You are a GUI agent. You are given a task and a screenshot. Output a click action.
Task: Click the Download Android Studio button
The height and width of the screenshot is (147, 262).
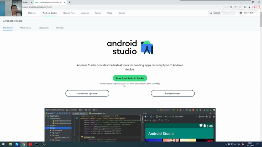click(x=130, y=78)
